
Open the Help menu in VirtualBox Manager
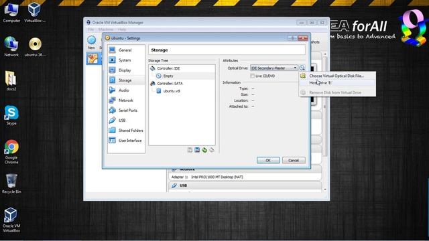click(122, 29)
